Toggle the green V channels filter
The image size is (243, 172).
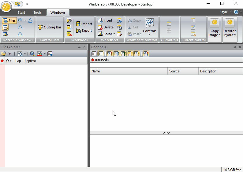(123, 54)
